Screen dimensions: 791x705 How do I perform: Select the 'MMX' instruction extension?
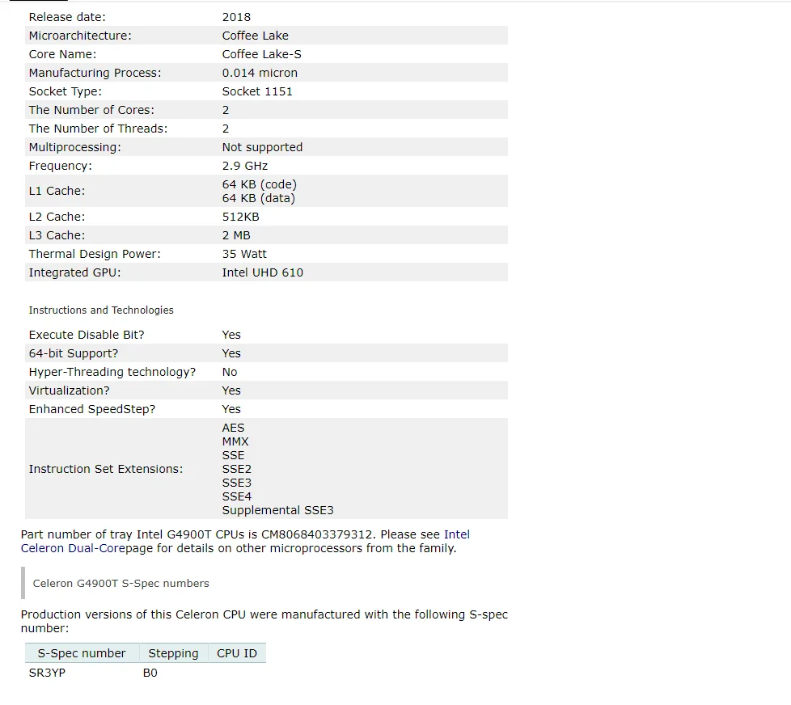click(x=235, y=441)
